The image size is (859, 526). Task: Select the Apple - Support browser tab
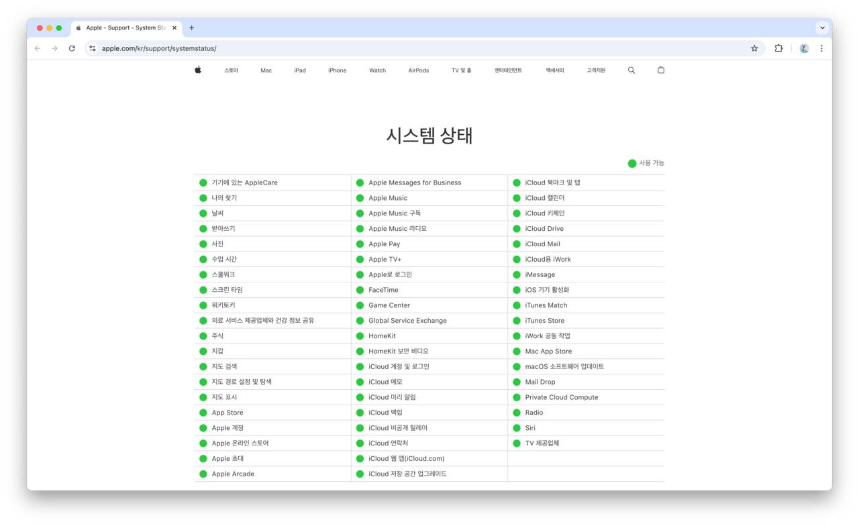click(x=126, y=28)
